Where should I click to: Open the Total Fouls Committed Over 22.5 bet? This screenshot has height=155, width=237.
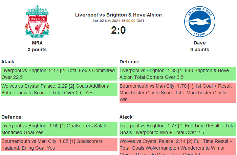pos(59,74)
